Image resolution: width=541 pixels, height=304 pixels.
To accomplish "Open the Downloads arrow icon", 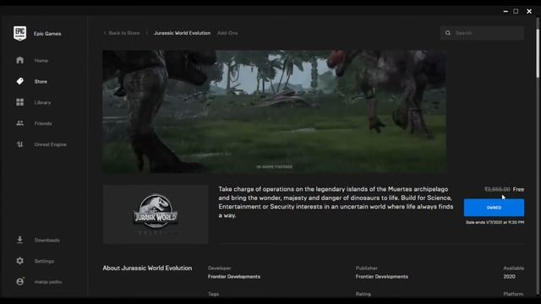I will [x=20, y=240].
